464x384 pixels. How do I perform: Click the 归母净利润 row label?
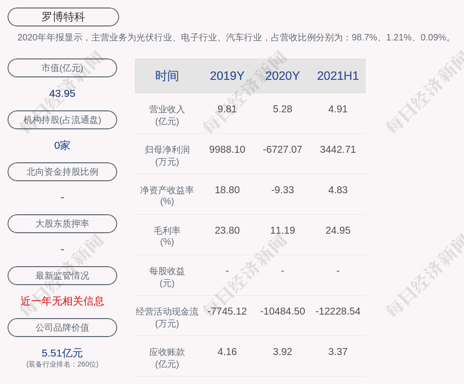pyautogui.click(x=167, y=155)
